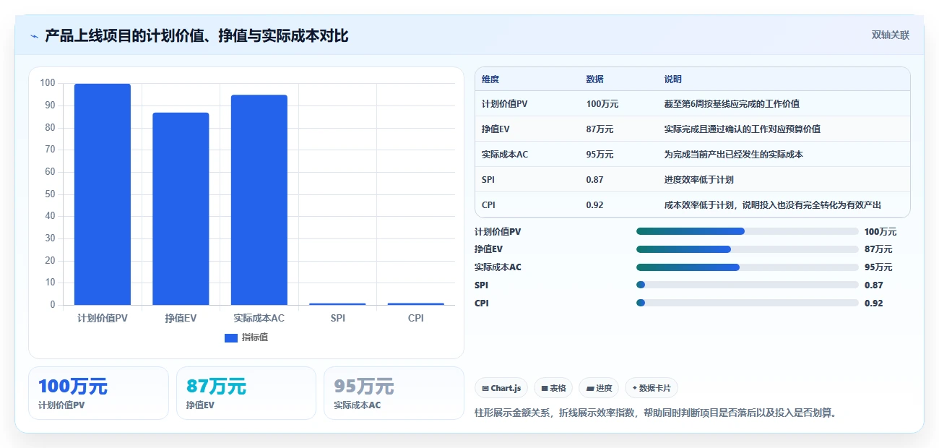This screenshot has height=448, width=939.
Task: Click the 数据卡片 tag pill
Action: [652, 388]
